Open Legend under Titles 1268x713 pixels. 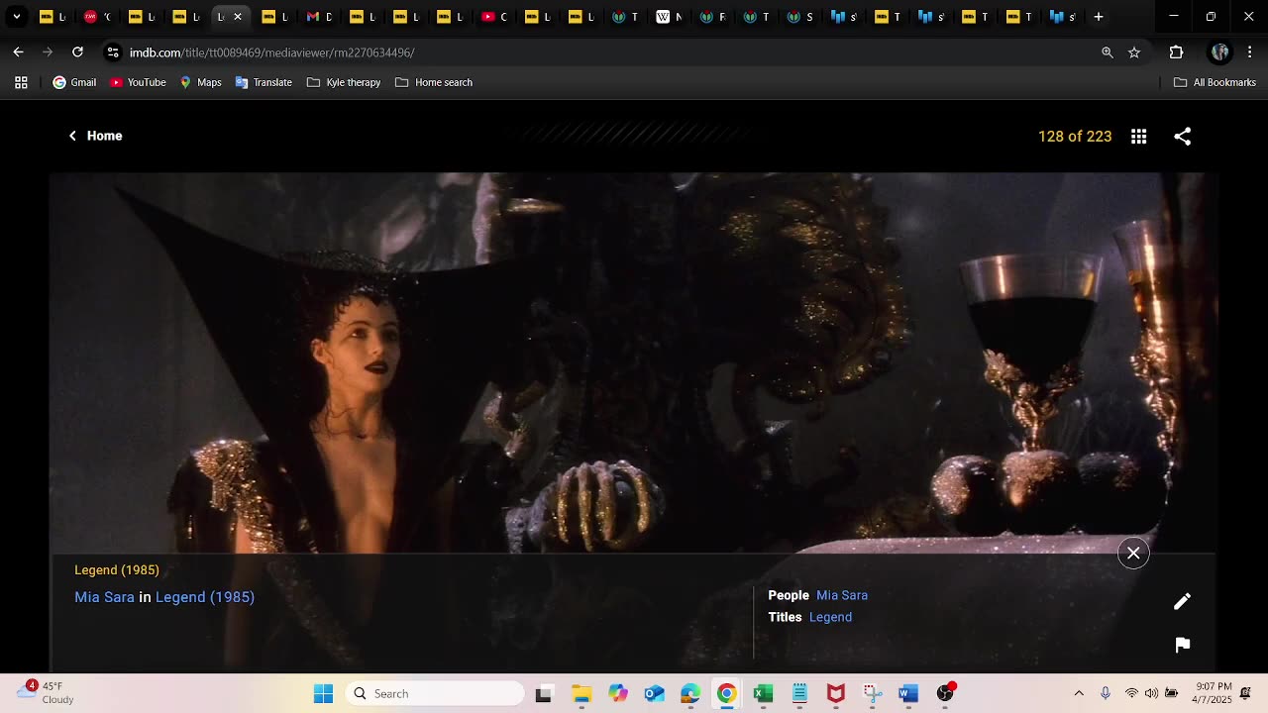pos(830,617)
